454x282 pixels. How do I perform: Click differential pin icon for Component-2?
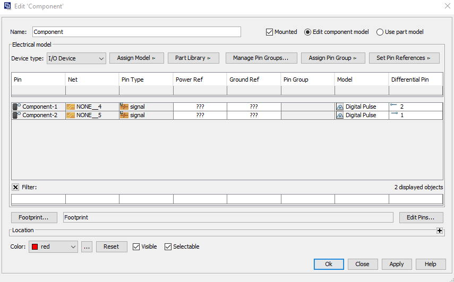(x=394, y=114)
